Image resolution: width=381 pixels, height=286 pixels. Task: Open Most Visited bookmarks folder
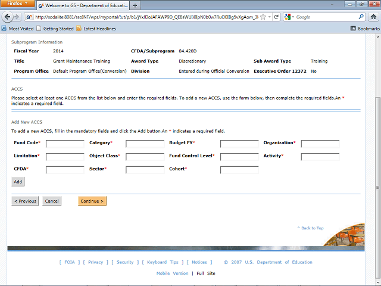[x=17, y=29]
